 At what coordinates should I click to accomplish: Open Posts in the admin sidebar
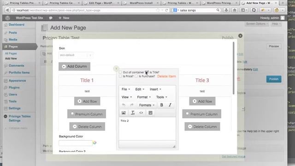coord(12,33)
